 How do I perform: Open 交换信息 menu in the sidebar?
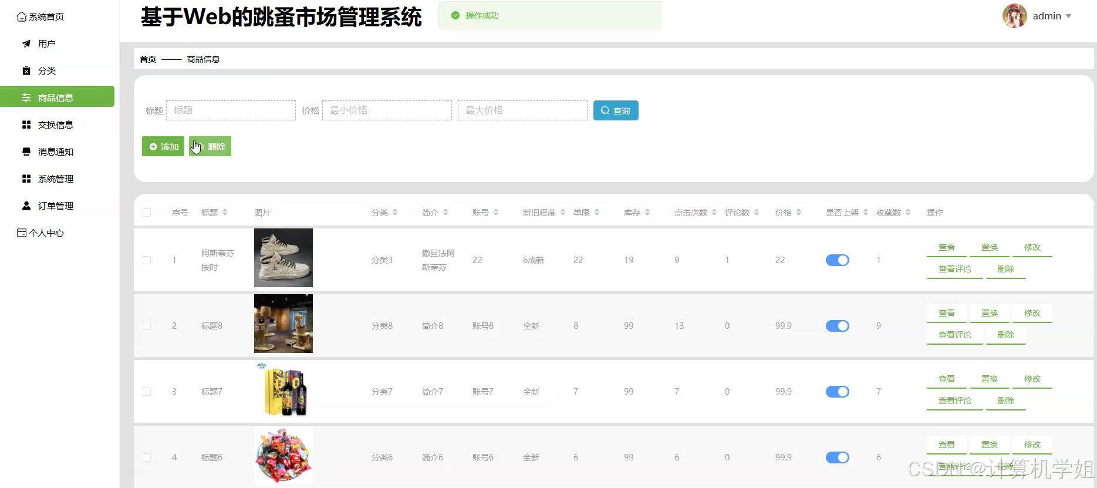click(56, 125)
